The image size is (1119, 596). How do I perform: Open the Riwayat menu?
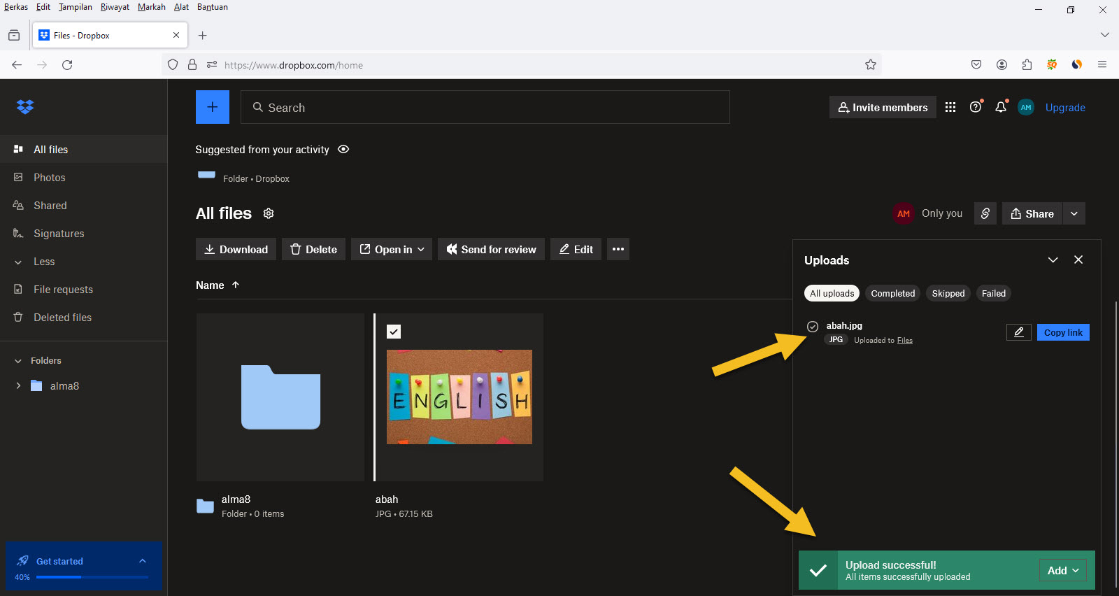pyautogui.click(x=115, y=7)
